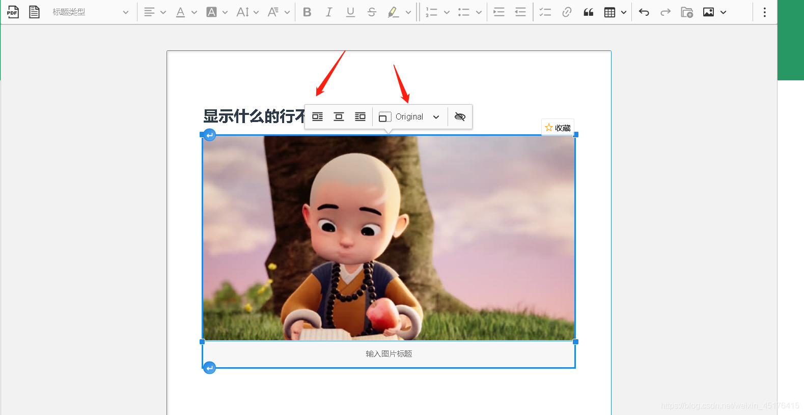This screenshot has height=415, width=804.
Task: Insert an image via toolbar
Action: tap(708, 12)
